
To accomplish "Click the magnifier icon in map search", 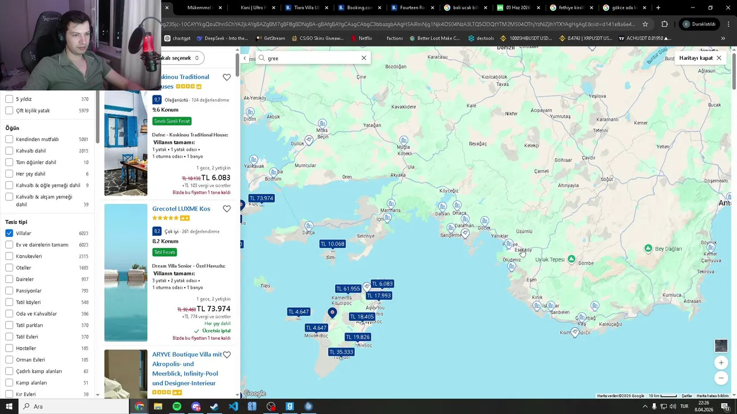I will point(262,58).
